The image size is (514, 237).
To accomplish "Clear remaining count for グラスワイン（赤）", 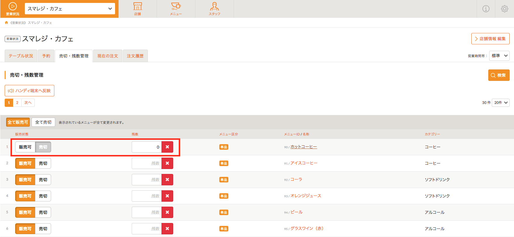I will 167,229.
